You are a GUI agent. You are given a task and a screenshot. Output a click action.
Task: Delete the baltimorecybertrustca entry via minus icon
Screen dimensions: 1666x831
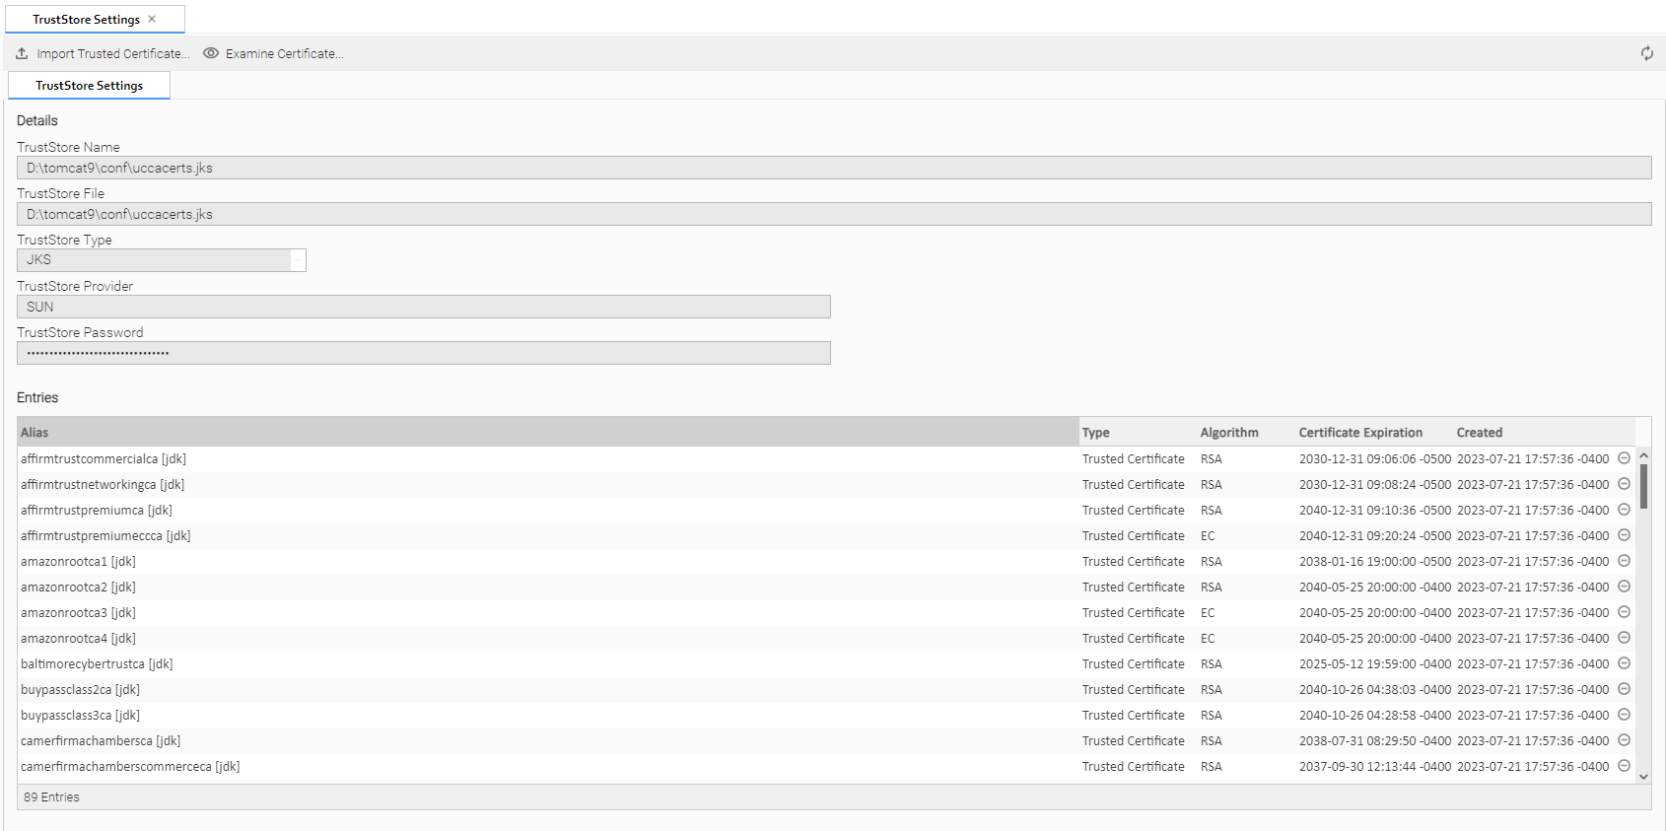pyautogui.click(x=1624, y=663)
